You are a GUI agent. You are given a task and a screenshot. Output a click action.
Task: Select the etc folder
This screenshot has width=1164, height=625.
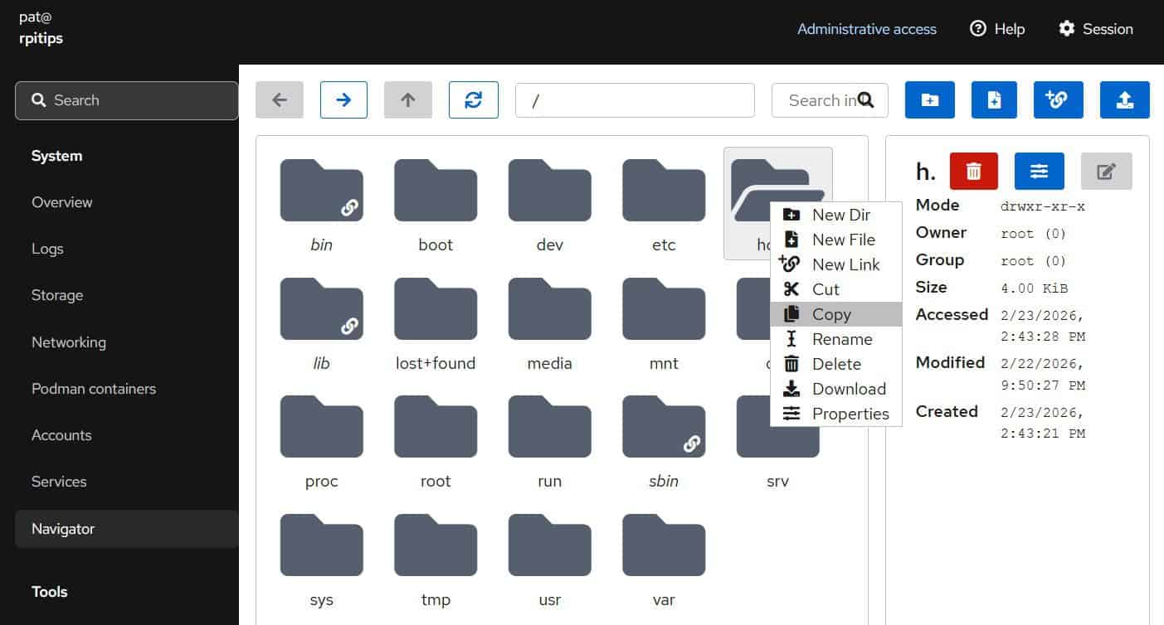(x=664, y=205)
